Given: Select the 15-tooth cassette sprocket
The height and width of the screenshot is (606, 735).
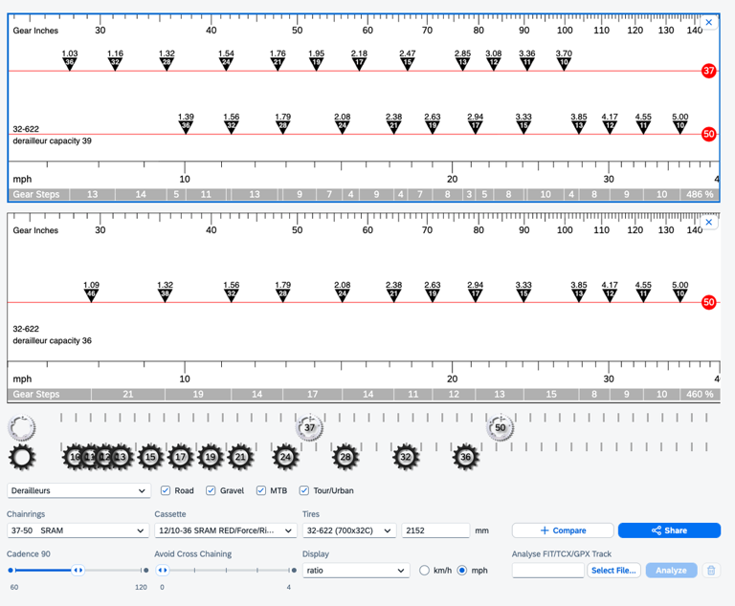Looking at the screenshot, I should point(150,457).
